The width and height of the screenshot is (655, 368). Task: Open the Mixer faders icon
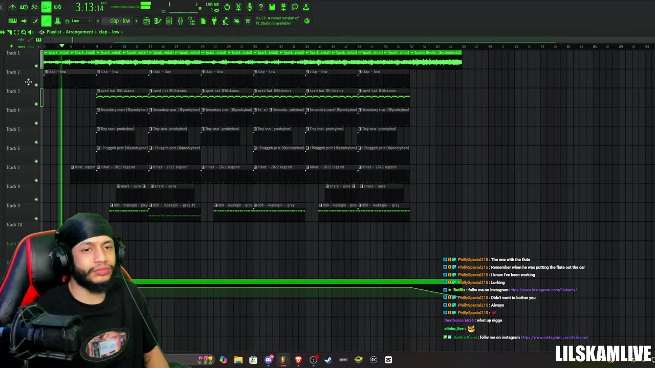(x=180, y=21)
